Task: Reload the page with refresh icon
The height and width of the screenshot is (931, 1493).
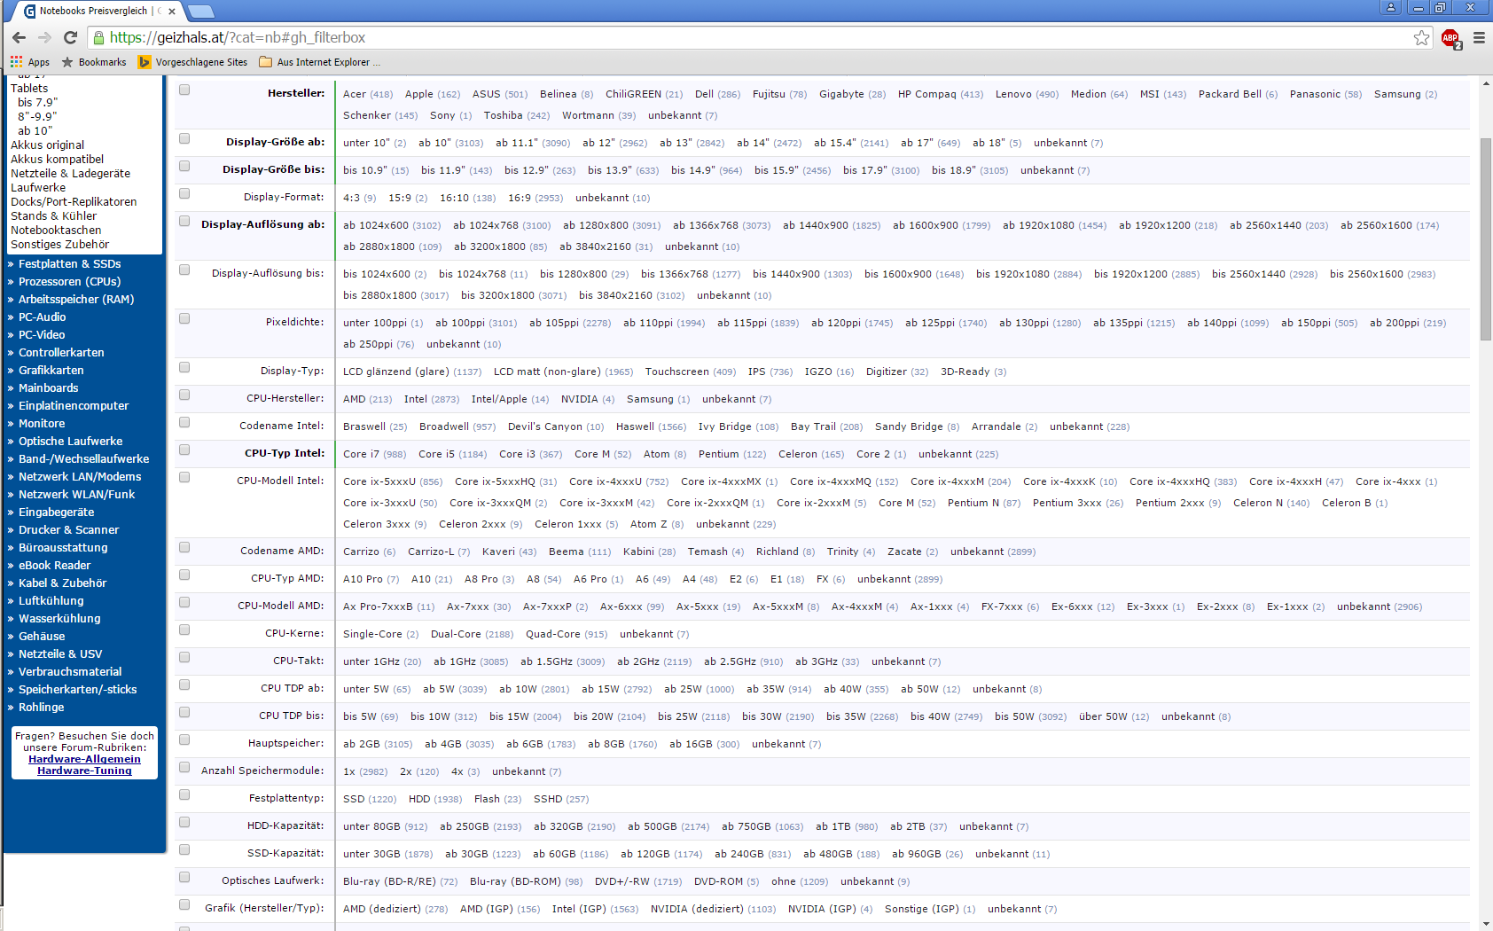Action: [70, 37]
